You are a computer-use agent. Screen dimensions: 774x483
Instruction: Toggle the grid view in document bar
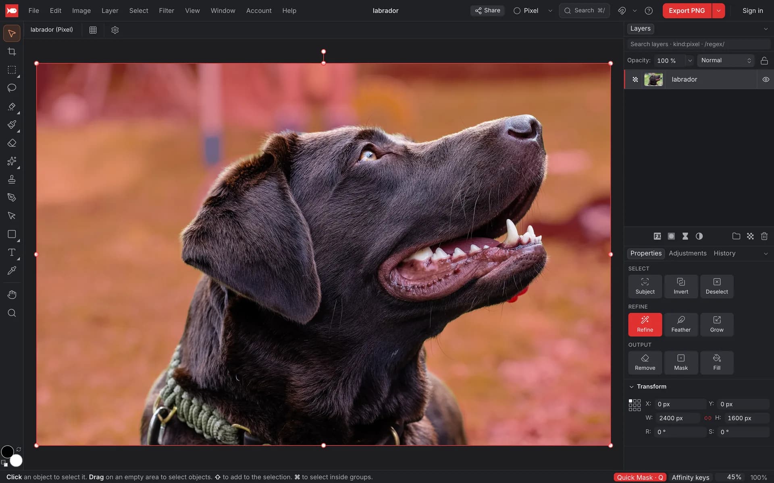click(x=93, y=30)
